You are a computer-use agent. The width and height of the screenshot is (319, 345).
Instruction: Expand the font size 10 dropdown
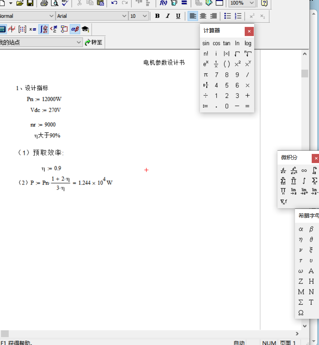[x=145, y=16]
